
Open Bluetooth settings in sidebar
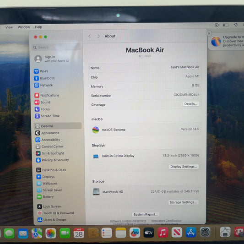click(44, 78)
